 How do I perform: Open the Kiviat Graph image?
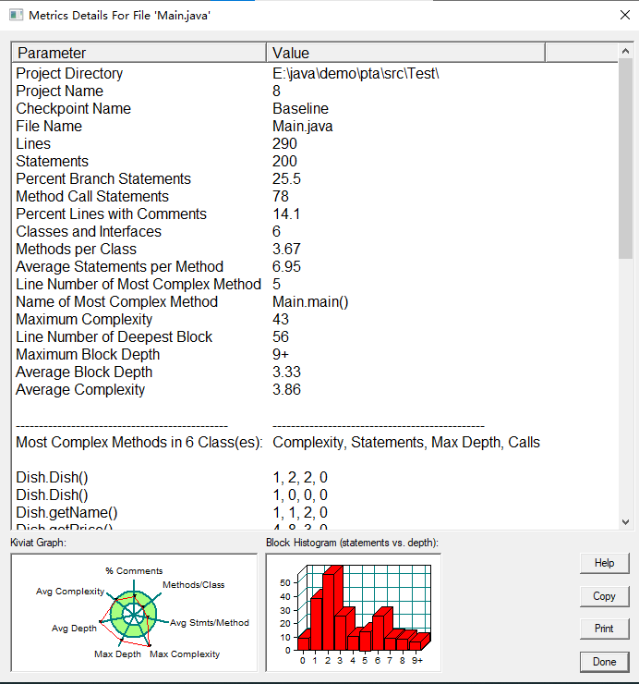click(134, 613)
